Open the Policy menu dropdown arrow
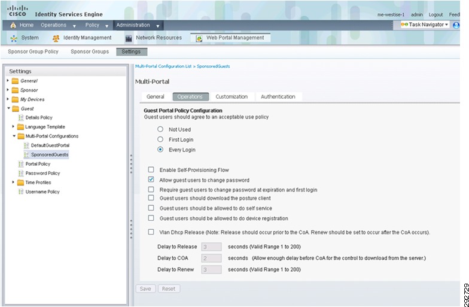 tap(106, 26)
